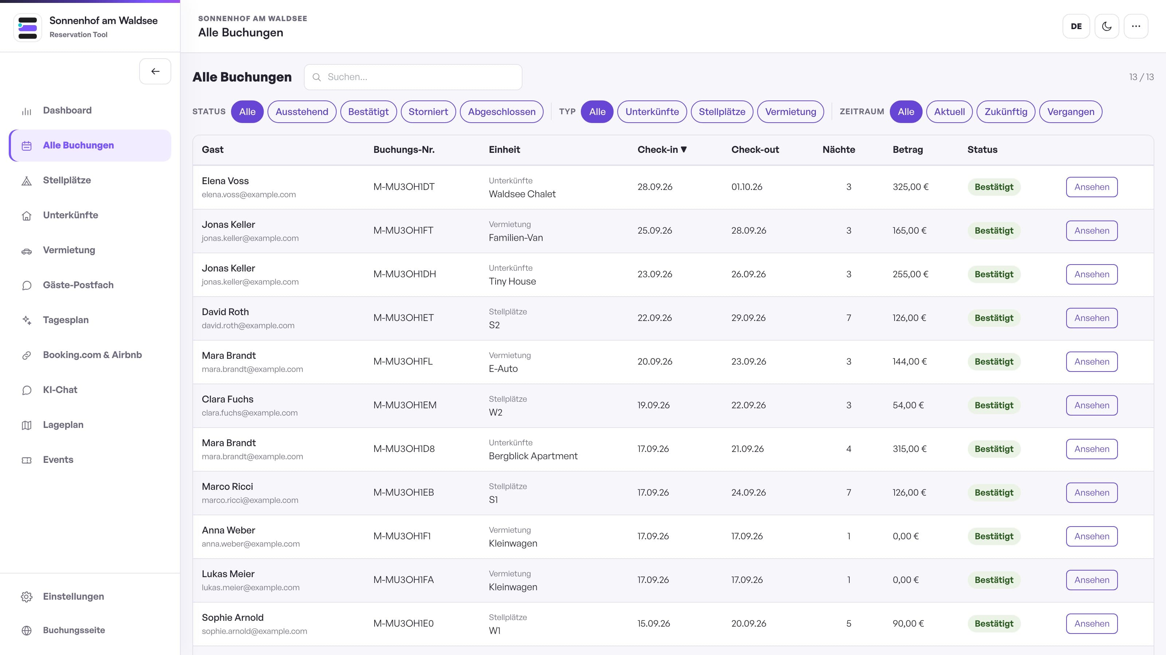
Task: Select the Zukünftig time period filter
Action: coord(1006,112)
